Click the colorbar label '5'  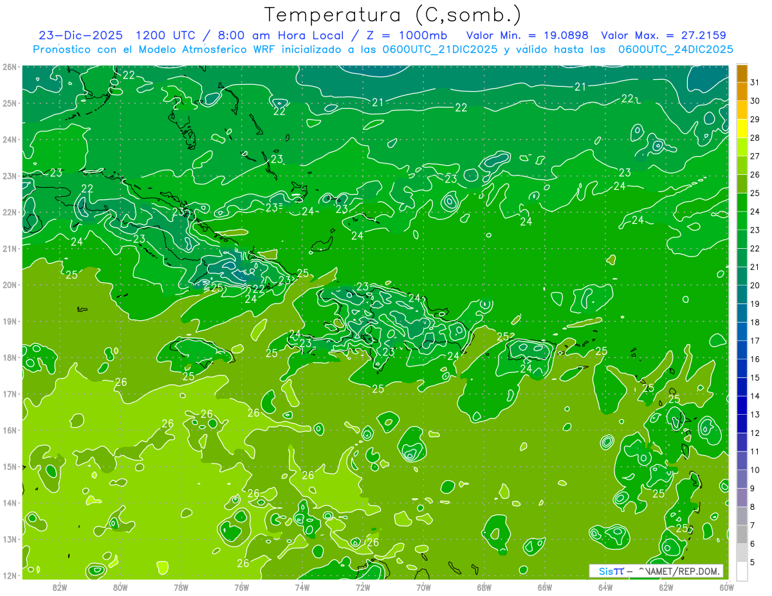point(753,561)
